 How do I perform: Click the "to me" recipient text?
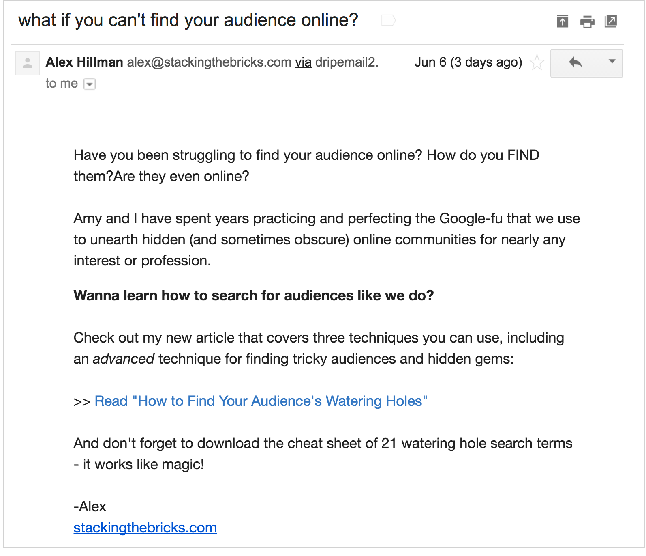[x=62, y=84]
